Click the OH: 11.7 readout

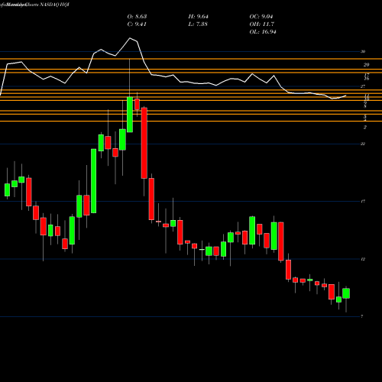coord(262,24)
